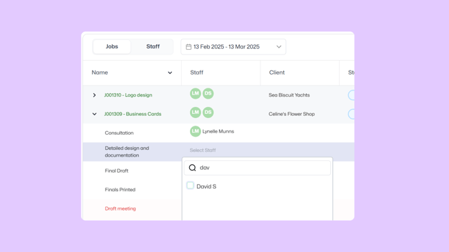
Task: Click Lynelle Munns avatar in Consultation row
Action: pos(195,131)
